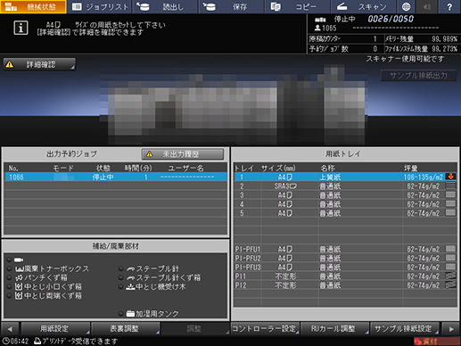Click the punch scrap box icon
This screenshot has height=346, width=461.
click(x=19, y=278)
